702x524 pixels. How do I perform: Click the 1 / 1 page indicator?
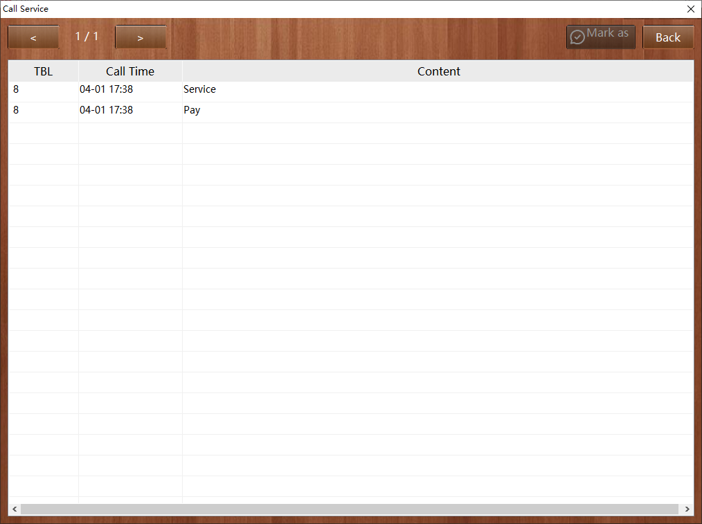87,36
